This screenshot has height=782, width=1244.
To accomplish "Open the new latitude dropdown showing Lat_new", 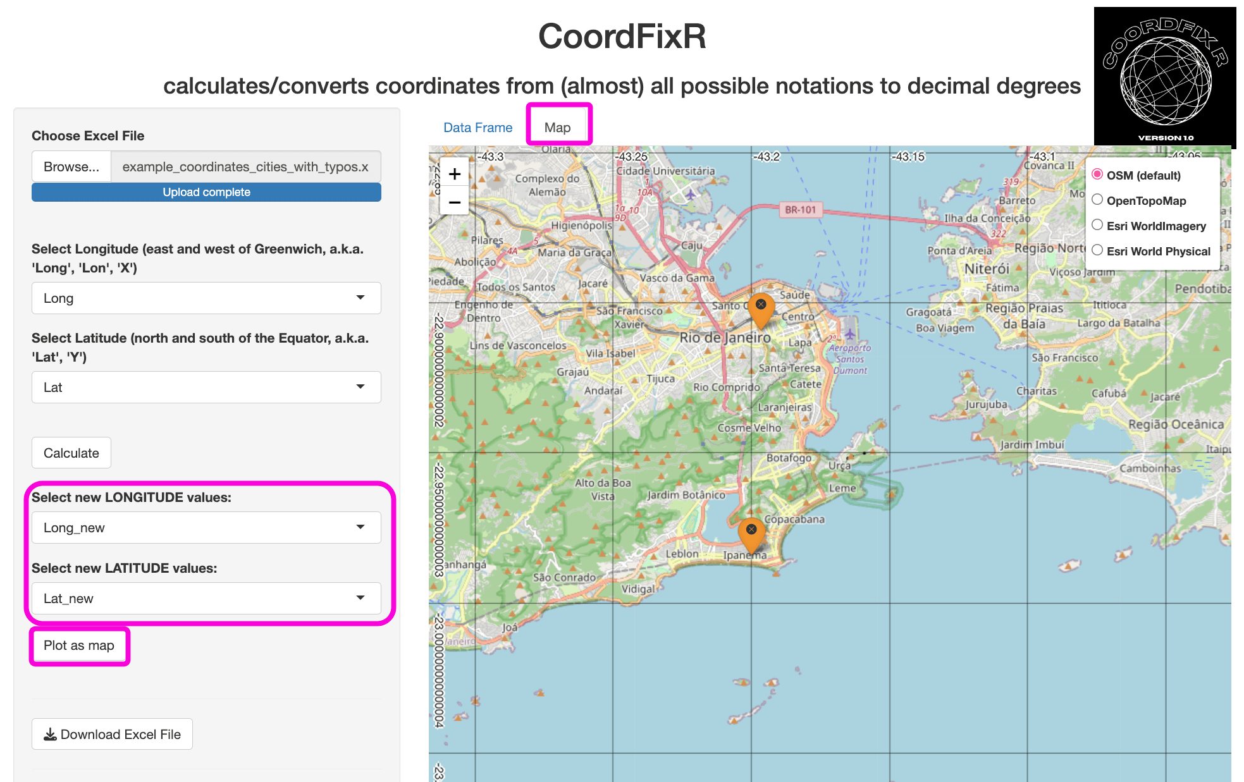I will 206,598.
